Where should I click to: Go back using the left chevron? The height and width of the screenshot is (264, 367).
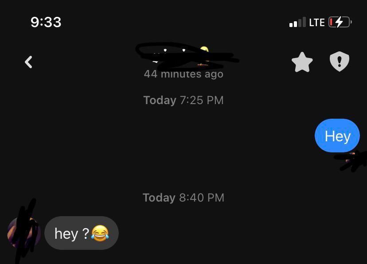(28, 62)
